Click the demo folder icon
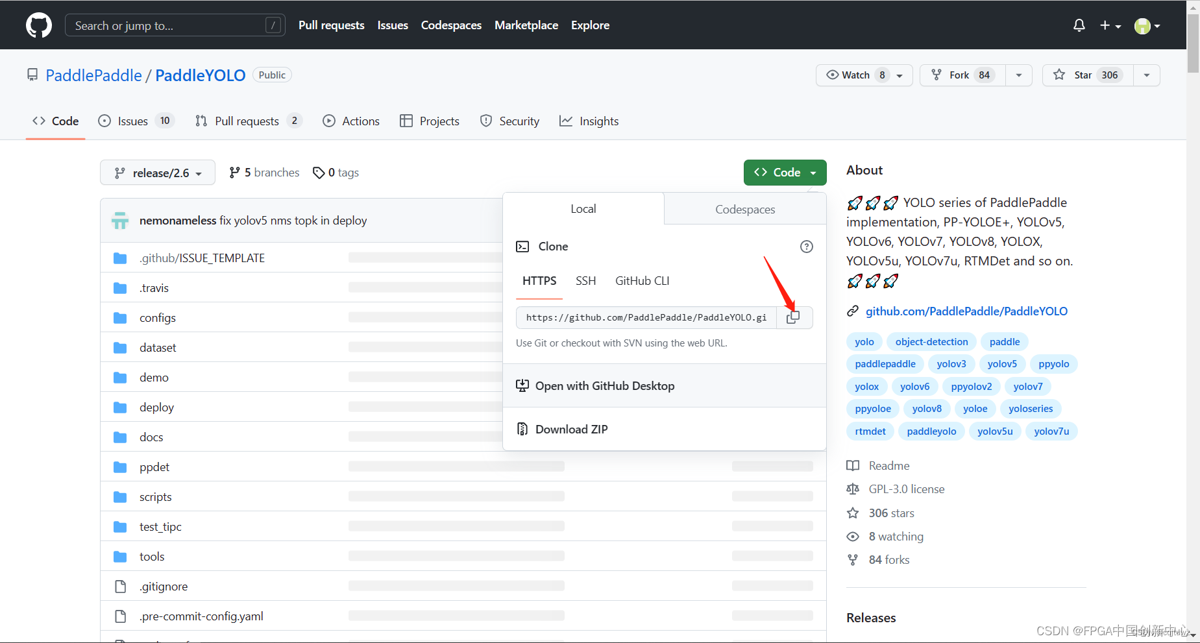This screenshot has height=643, width=1200. coord(120,378)
